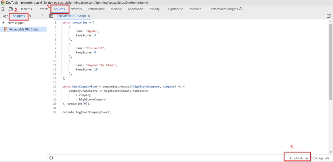Open the Memory tab
Image resolution: width=333 pixels, height=162 pixels.
[116, 9]
